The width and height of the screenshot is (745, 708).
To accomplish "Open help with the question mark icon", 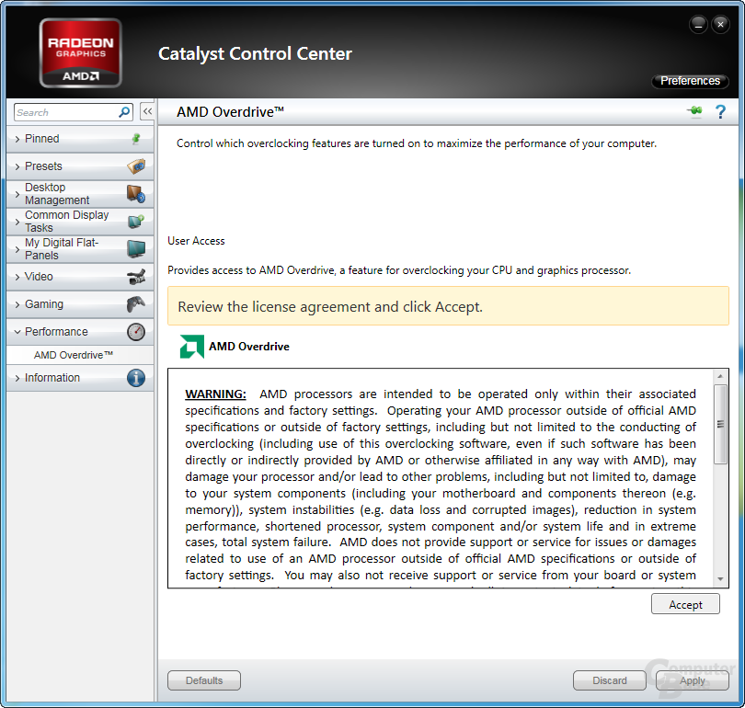I will (720, 111).
